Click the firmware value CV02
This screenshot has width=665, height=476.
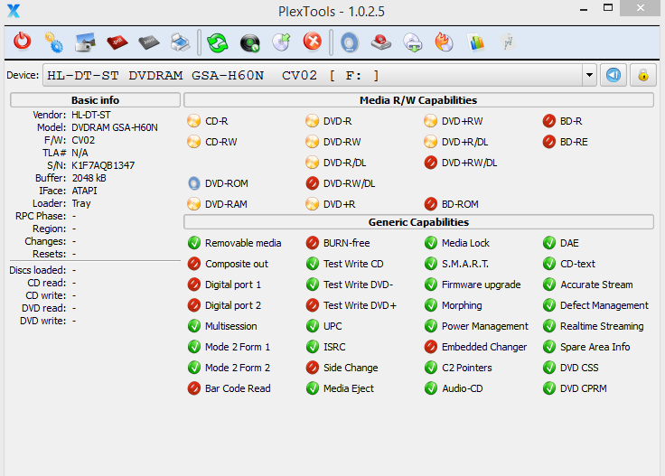pos(83,140)
